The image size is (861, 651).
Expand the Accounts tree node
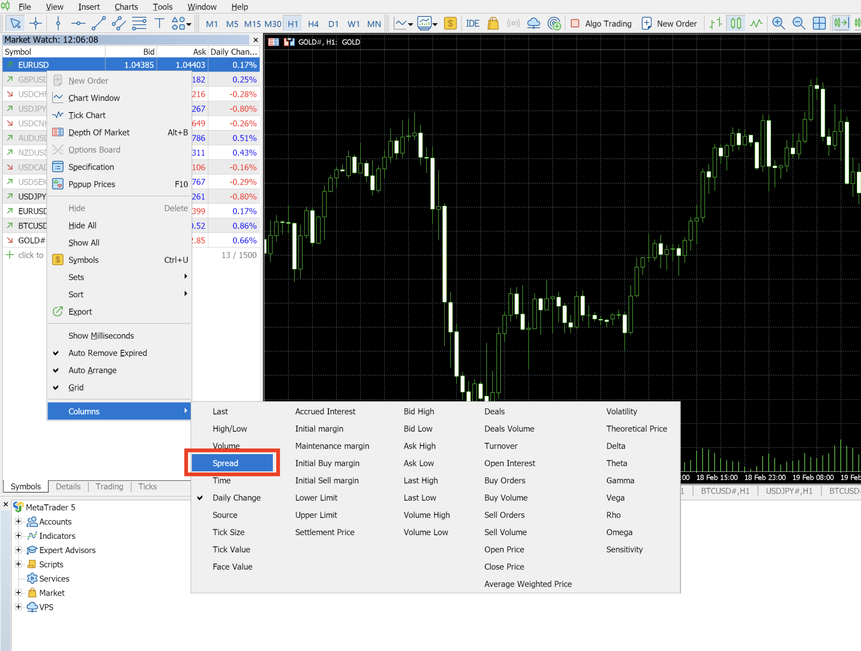(18, 521)
